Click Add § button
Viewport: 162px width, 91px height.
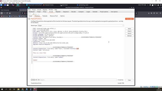[129, 29]
